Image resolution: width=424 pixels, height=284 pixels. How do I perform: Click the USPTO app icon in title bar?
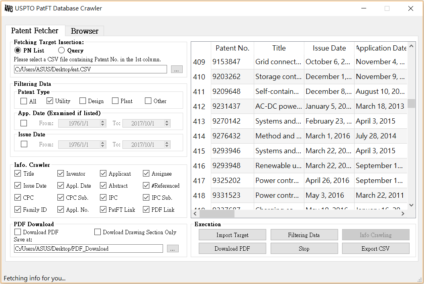[x=9, y=8]
